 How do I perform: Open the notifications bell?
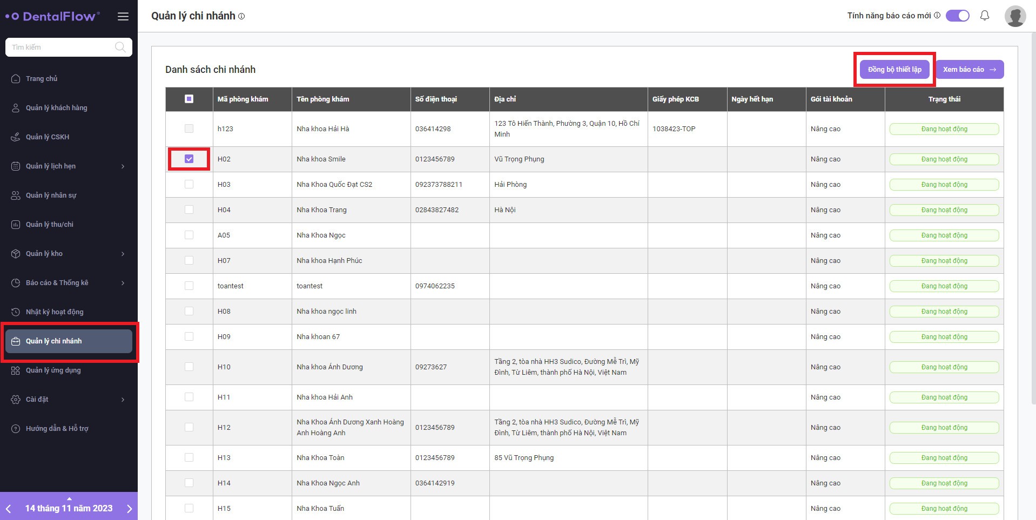pyautogui.click(x=985, y=16)
